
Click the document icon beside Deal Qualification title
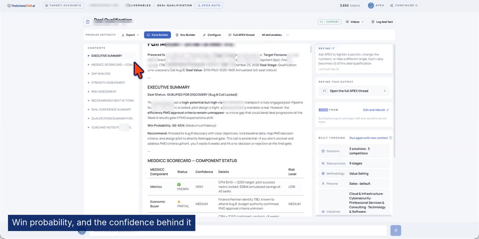(x=88, y=22)
